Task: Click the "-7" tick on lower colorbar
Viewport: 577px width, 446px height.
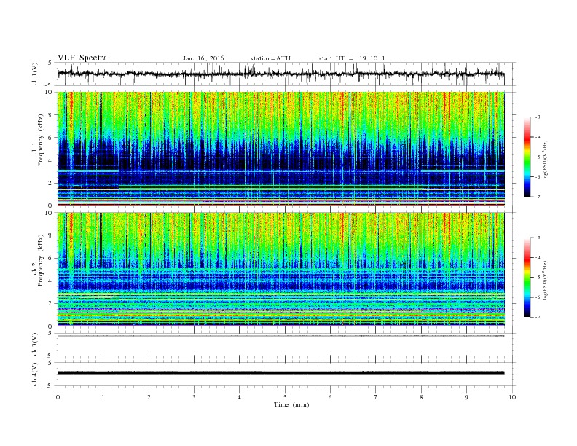Action: point(537,317)
